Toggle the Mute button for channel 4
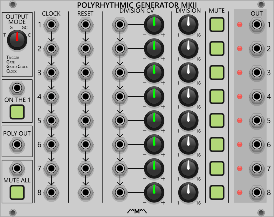Screen dimensions: 274x217 217,96
